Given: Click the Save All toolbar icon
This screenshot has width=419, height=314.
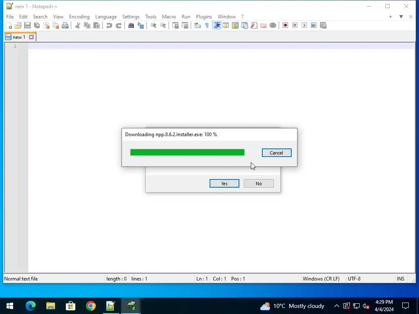Looking at the screenshot, I should click(37, 25).
